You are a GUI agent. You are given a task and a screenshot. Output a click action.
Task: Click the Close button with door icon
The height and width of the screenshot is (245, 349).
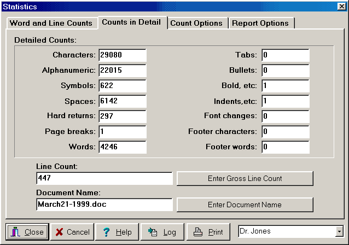(27, 232)
